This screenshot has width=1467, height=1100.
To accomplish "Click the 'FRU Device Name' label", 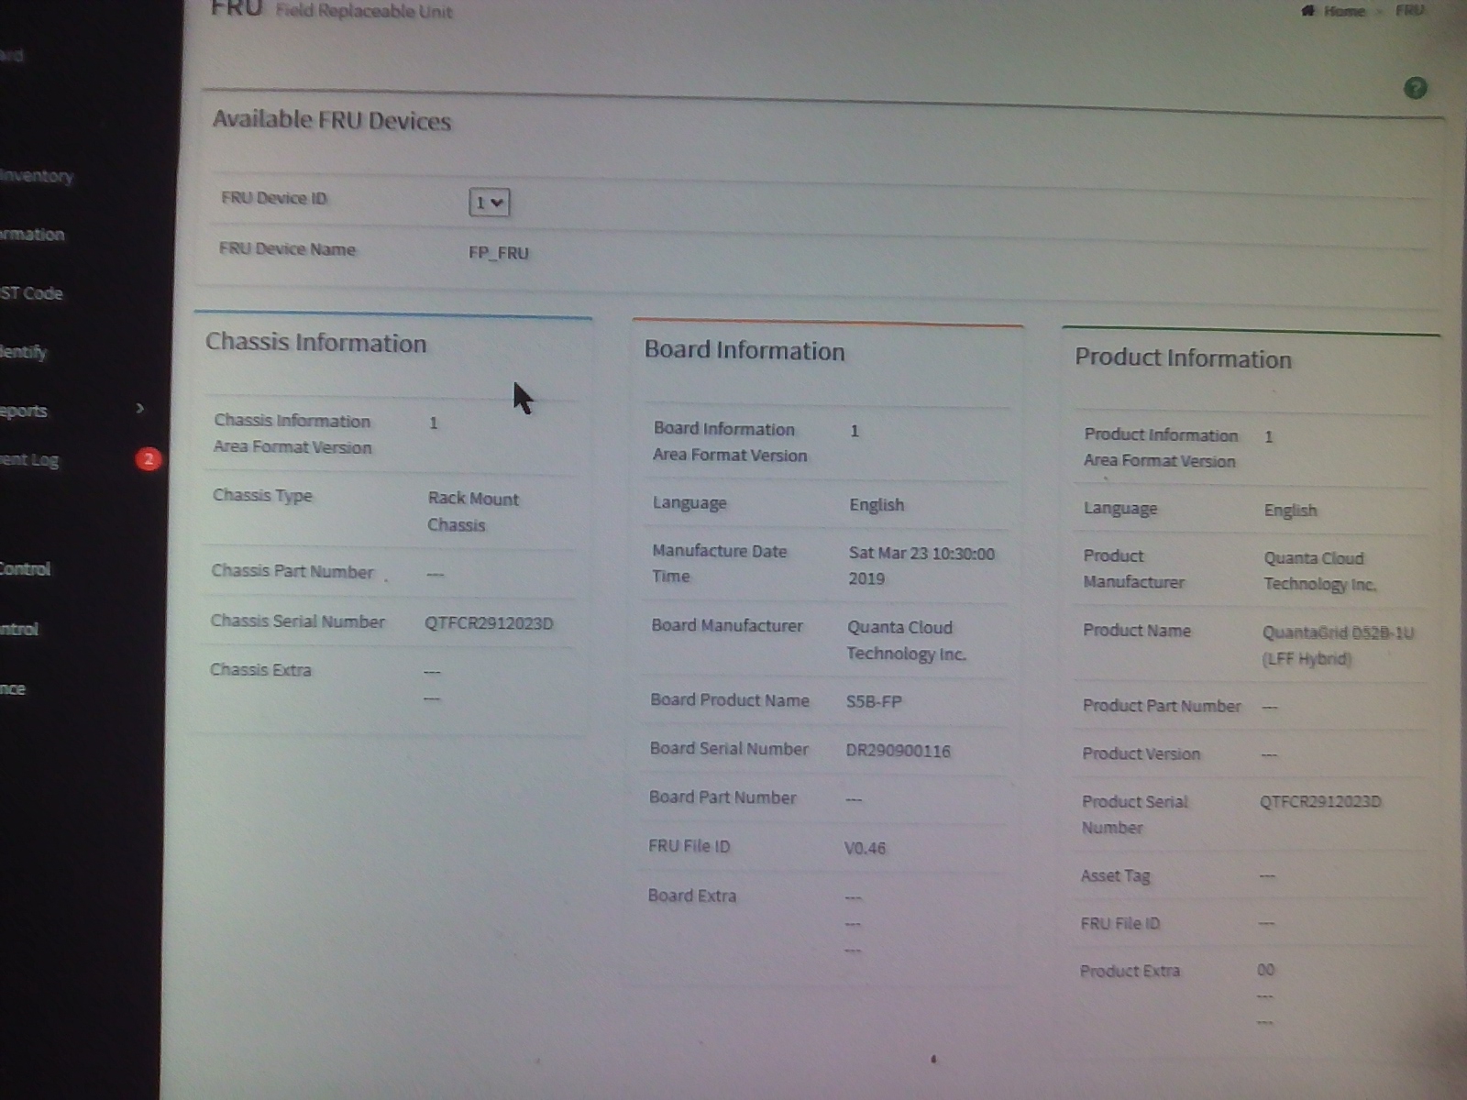I will 287,249.
